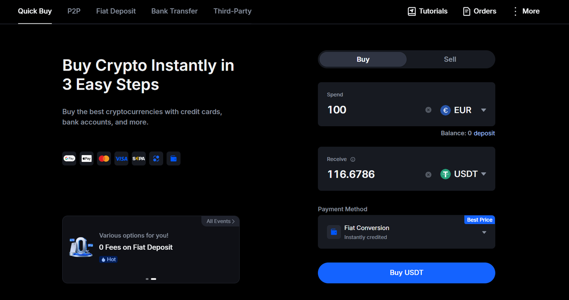Click the Spend amount input field
The height and width of the screenshot is (300, 569).
click(370, 110)
